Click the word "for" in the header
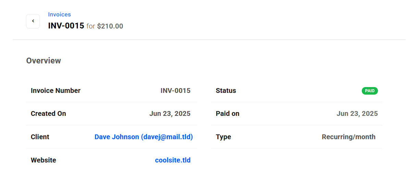 91,26
